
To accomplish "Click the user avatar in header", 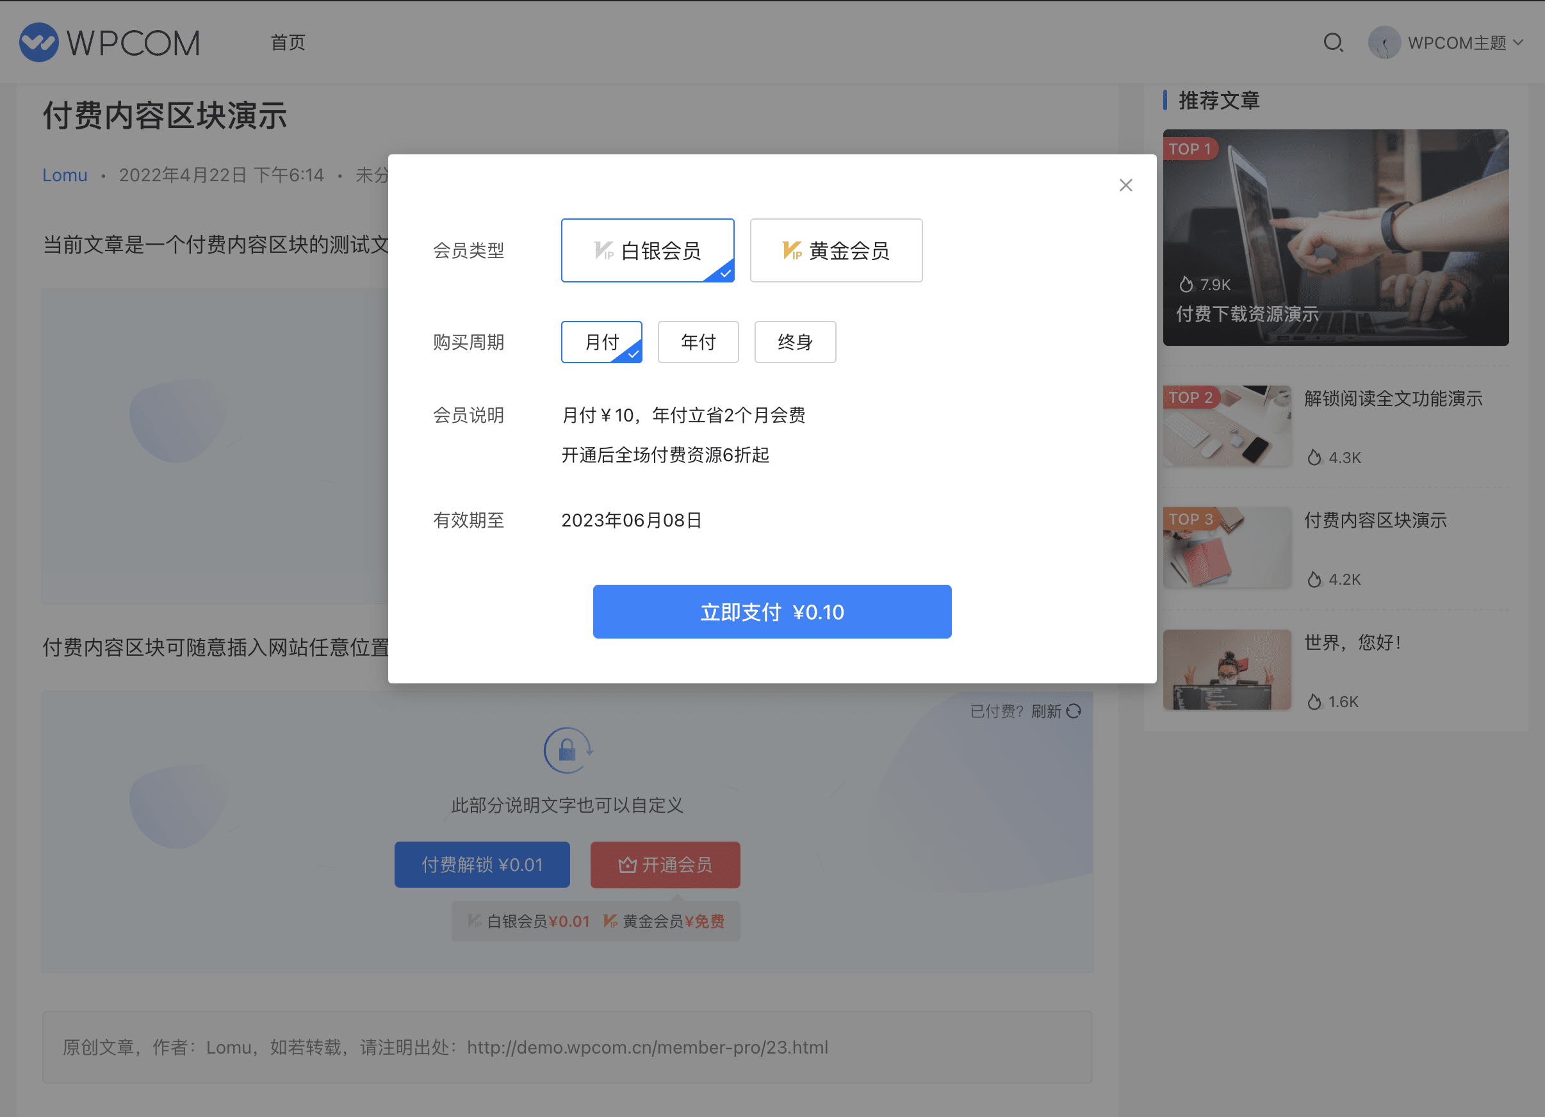I will [x=1384, y=43].
